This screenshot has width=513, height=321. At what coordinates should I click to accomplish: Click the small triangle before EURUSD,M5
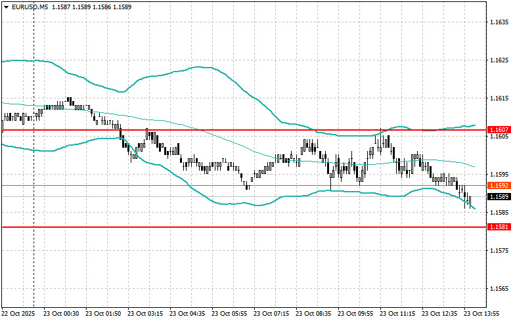(6, 7)
